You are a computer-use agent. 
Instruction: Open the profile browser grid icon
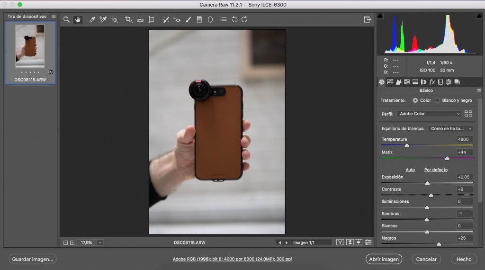[468, 114]
